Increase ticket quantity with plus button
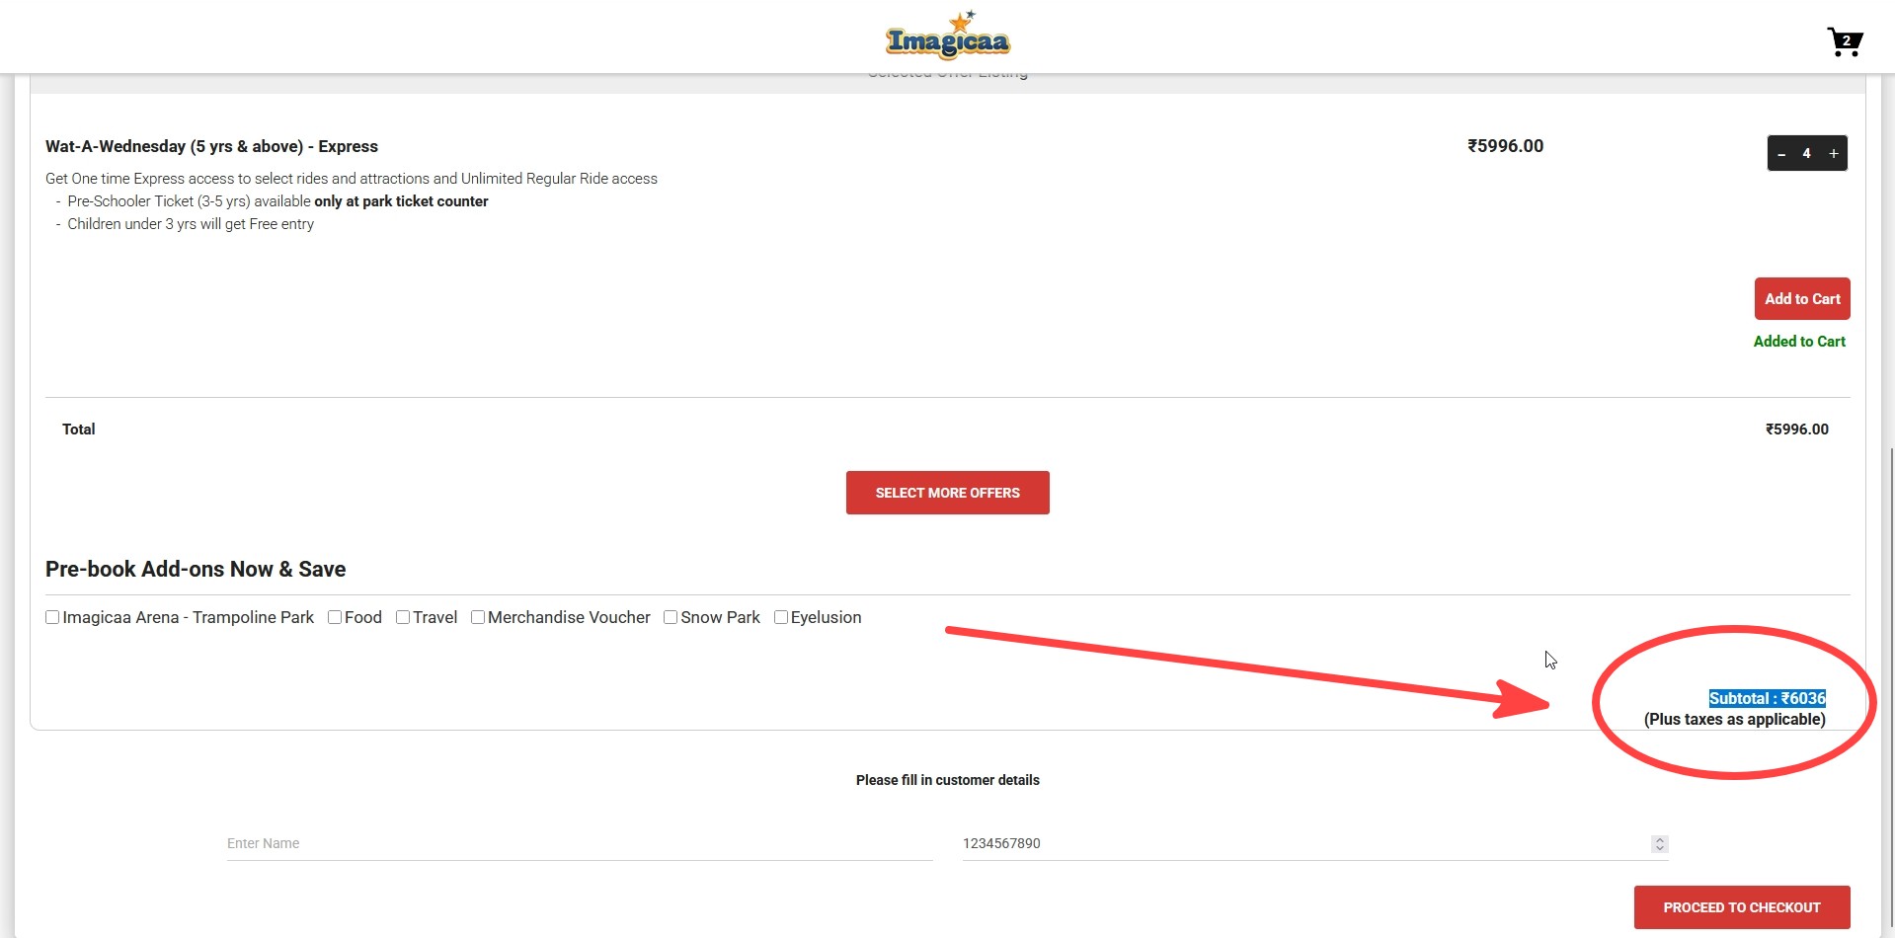The image size is (1895, 938). pos(1834,154)
